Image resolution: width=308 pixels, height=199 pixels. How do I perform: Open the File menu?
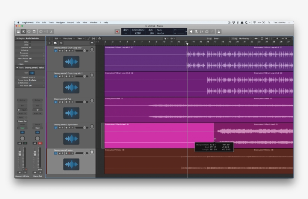pyautogui.click(x=38, y=23)
